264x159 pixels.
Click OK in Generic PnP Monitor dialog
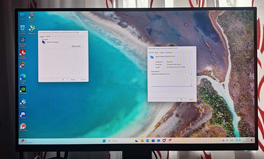(63, 80)
